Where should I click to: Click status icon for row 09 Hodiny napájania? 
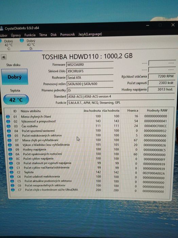pyautogui.click(x=10, y=150)
